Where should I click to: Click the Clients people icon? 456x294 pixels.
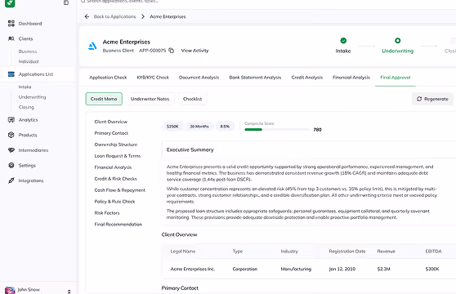pyautogui.click(x=11, y=38)
